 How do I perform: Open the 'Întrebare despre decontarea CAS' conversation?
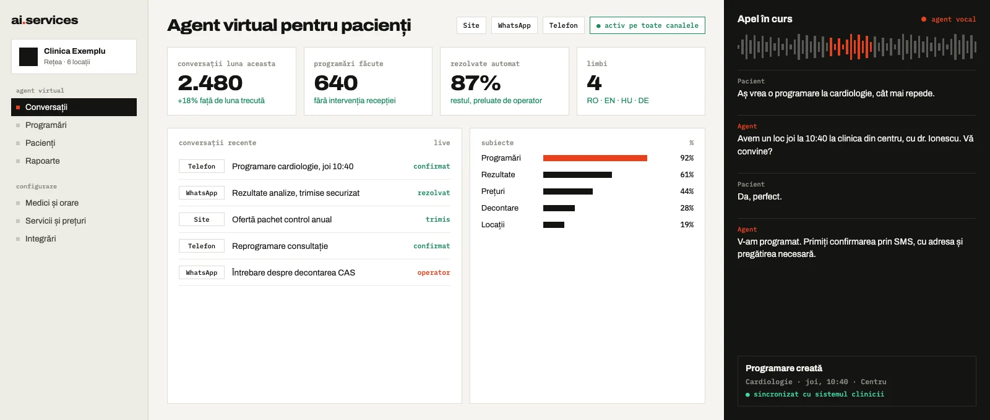314,272
